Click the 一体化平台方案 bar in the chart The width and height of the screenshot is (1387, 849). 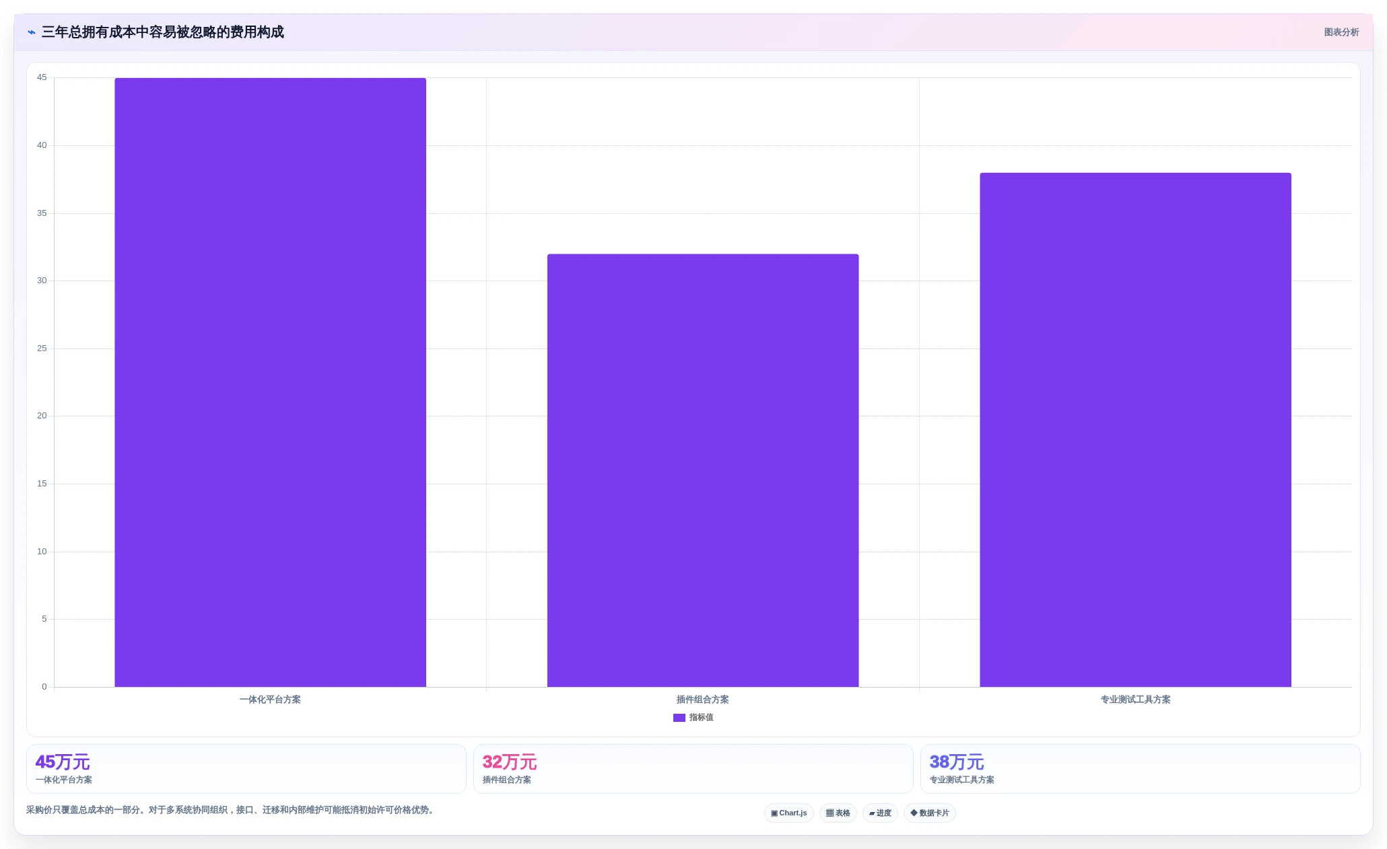tap(270, 382)
